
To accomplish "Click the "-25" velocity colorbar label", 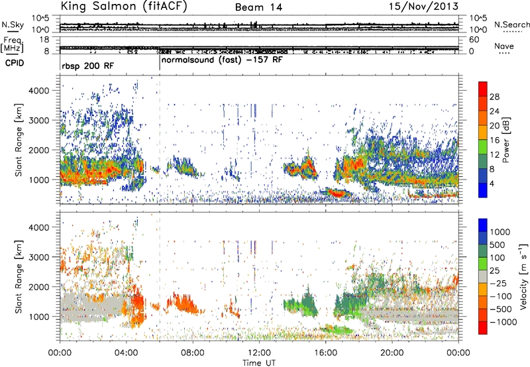I will pos(498,284).
